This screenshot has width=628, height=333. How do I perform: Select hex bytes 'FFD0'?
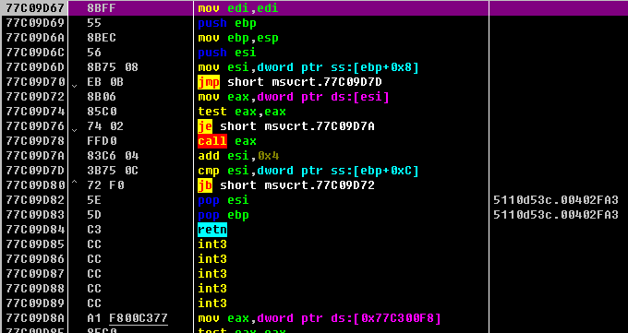[x=102, y=141]
